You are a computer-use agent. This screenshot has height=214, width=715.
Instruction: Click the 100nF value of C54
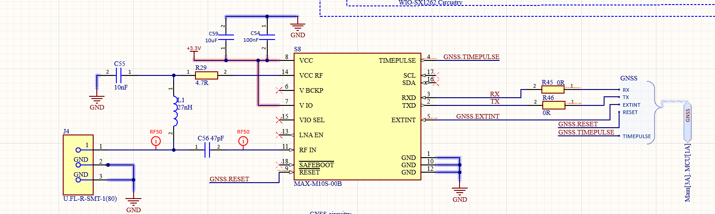coord(251,40)
